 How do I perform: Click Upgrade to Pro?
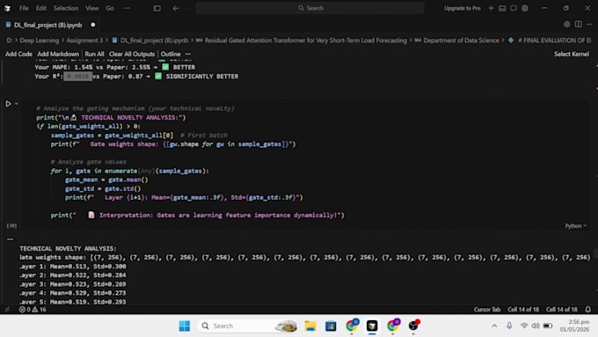(463, 8)
